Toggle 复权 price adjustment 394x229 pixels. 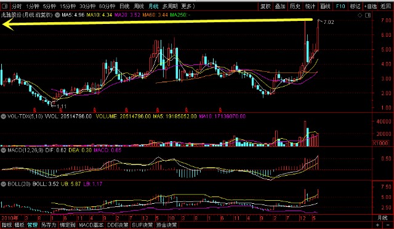(265, 6)
